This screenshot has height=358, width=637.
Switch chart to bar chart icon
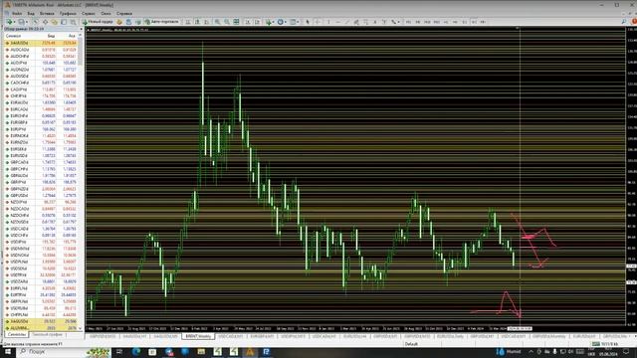[x=188, y=22]
